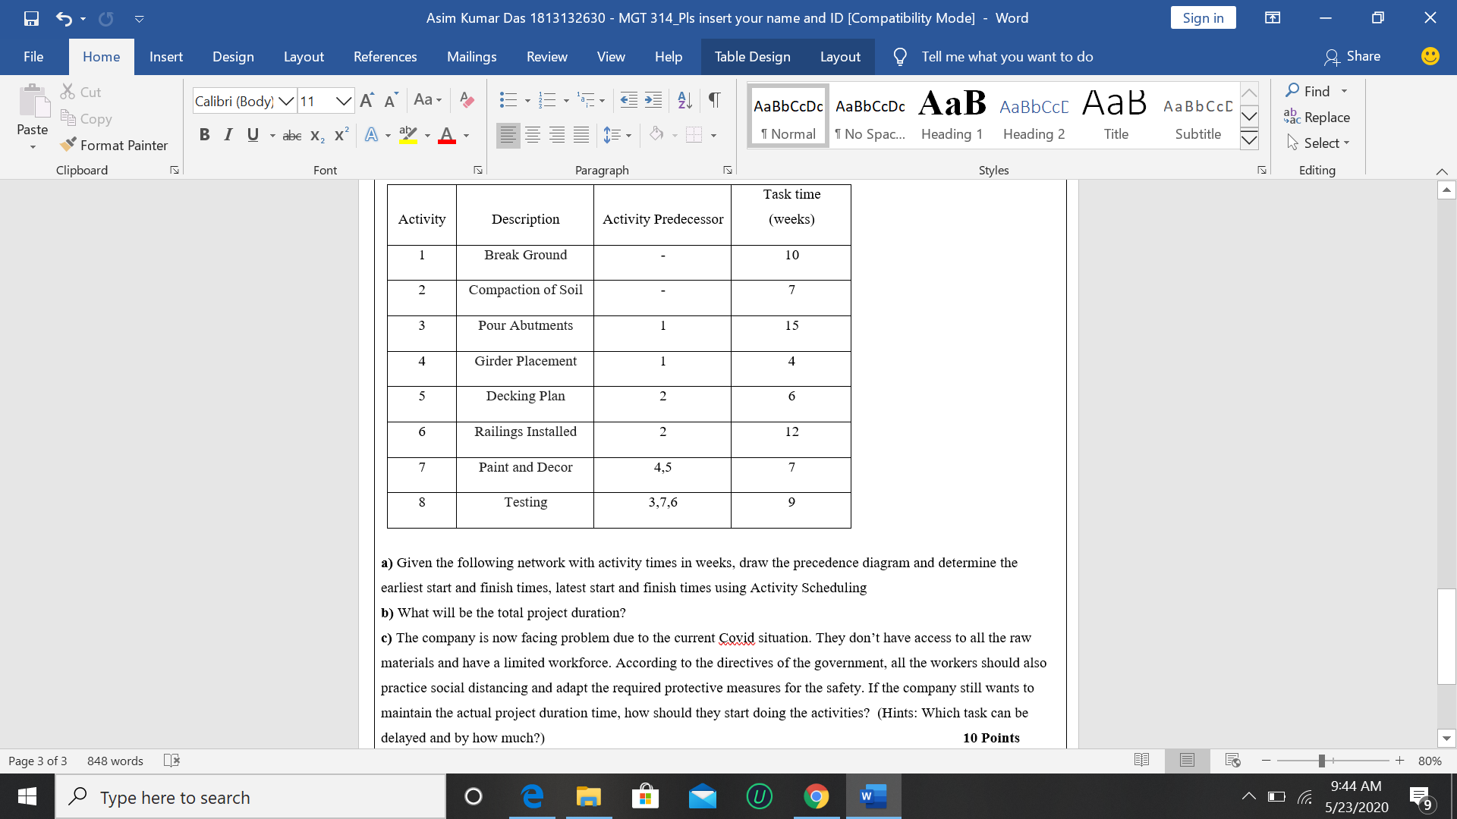This screenshot has height=819, width=1457.
Task: Toggle italic formatting
Action: (x=228, y=134)
